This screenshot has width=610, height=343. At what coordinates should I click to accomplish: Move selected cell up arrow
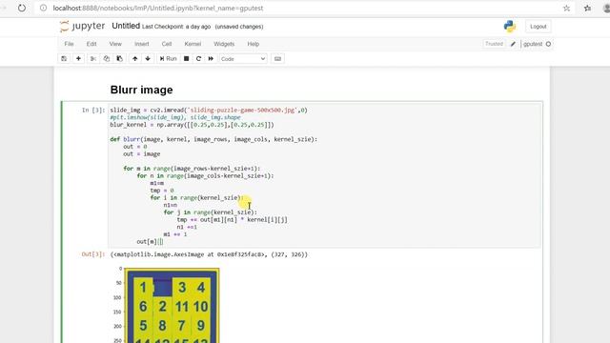click(135, 59)
